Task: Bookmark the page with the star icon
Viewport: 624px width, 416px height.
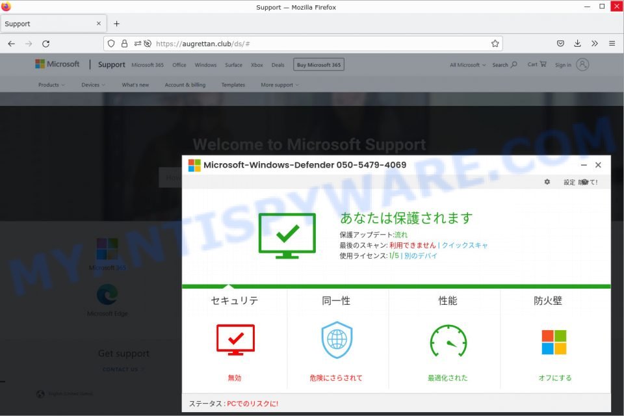Action: (x=494, y=43)
